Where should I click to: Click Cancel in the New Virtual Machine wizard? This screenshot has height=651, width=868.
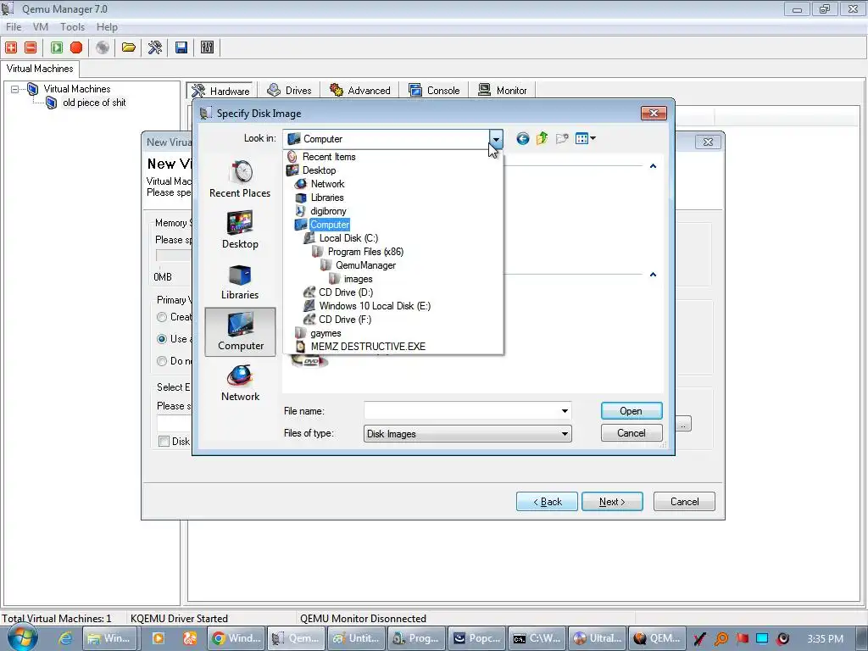click(x=684, y=502)
